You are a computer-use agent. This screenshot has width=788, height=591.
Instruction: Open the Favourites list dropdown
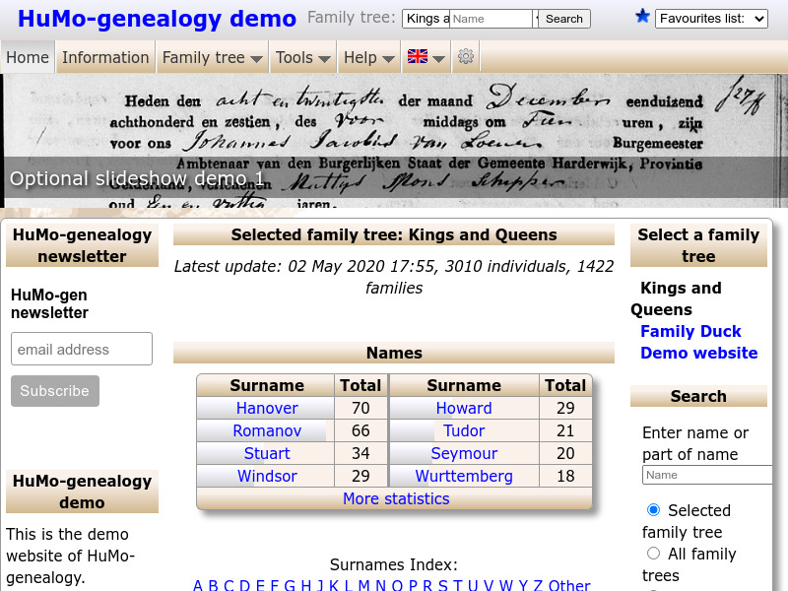click(x=711, y=18)
